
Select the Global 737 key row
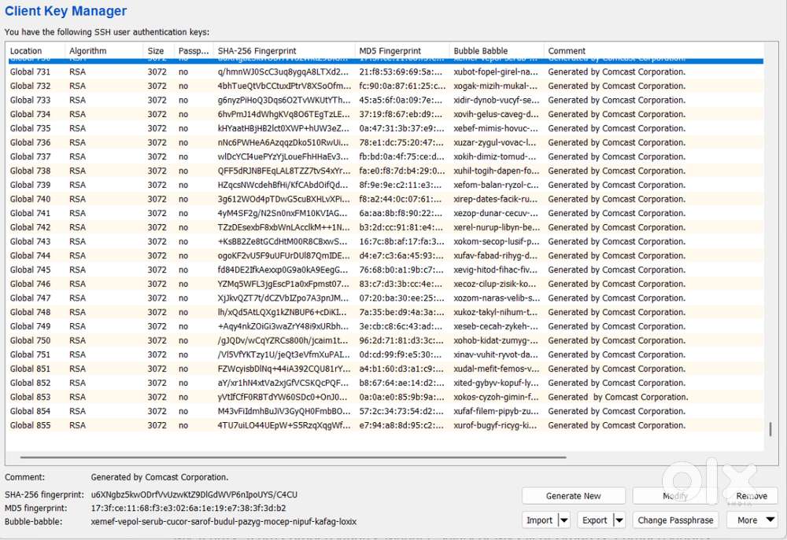[385, 156]
